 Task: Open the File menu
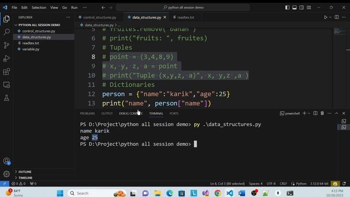pyautogui.click(x=14, y=7)
